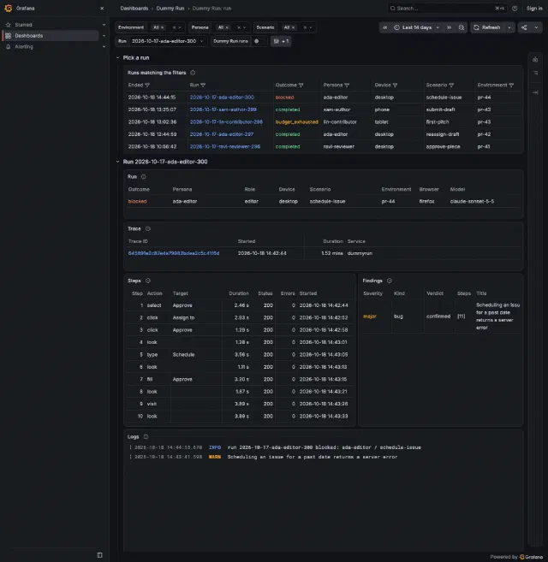Open run link 2026-10-17-ada-editor-300
This screenshot has height=562, width=548.
[222, 98]
